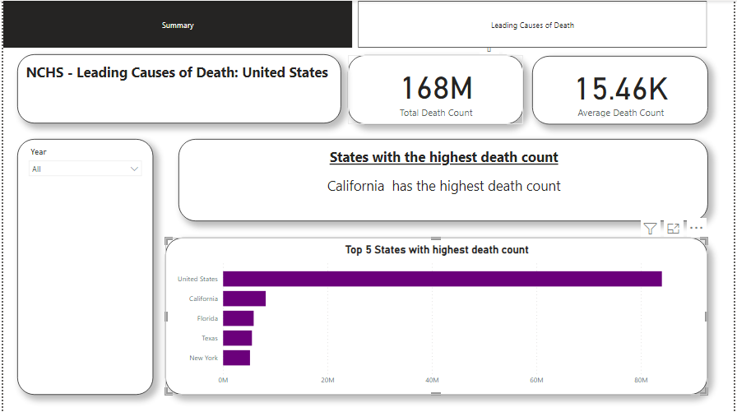
Task: Click the chart's top-left corner handle
Action: [169, 241]
